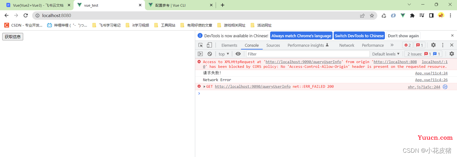Image resolution: width=457 pixels, height=157 pixels.
Task: Open a new browser tab
Action: (x=222, y=5)
